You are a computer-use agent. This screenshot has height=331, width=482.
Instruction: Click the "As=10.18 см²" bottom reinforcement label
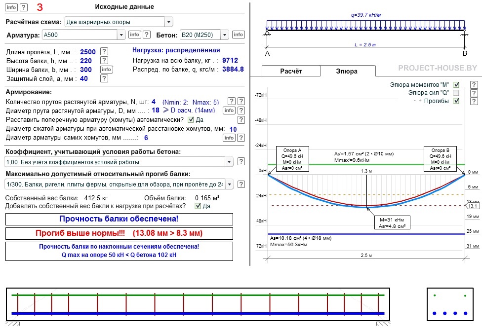coord(301,238)
